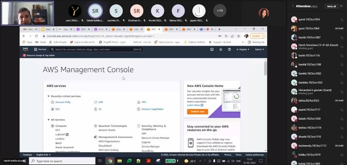Click the AWS support help icon
The width and height of the screenshot is (347, 165).
229,49
